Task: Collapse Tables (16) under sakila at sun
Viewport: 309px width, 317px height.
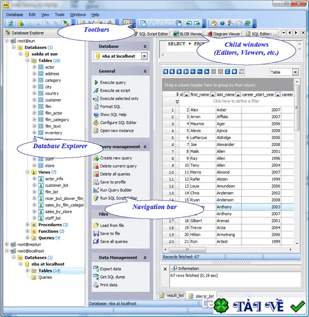Action: [27, 60]
